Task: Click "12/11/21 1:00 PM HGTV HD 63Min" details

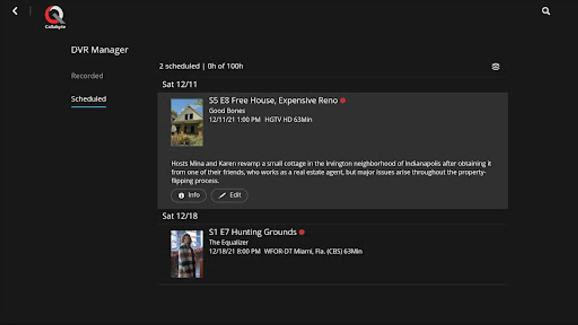Action: (260, 120)
